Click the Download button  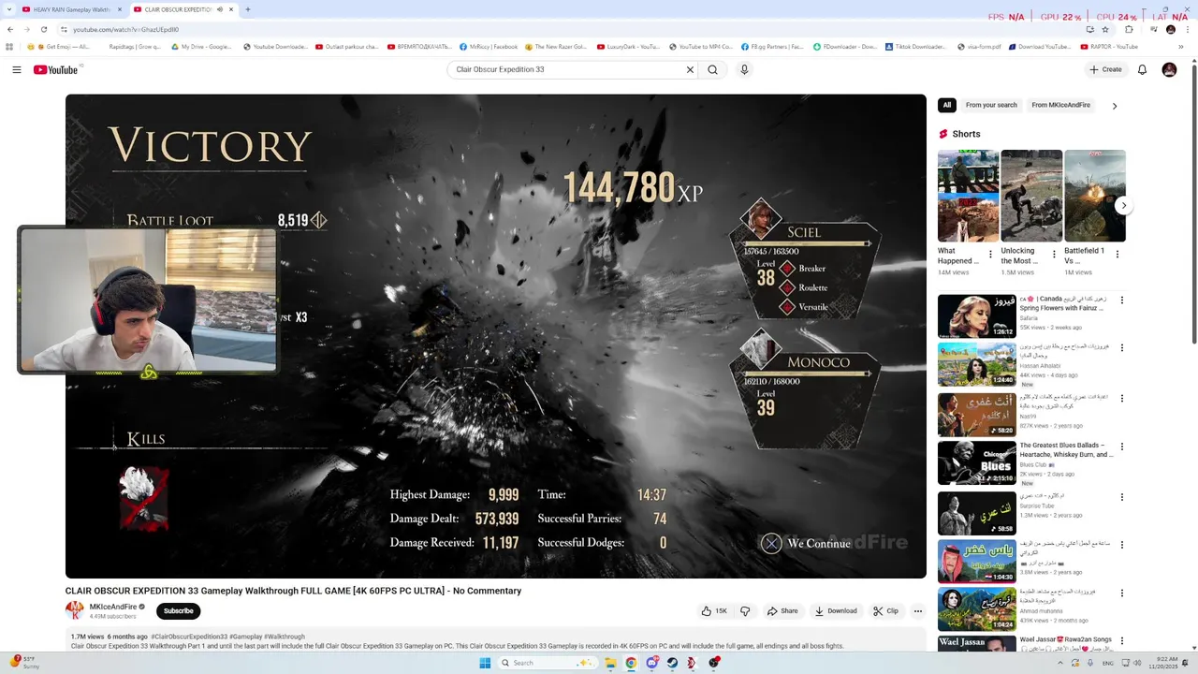tap(836, 611)
